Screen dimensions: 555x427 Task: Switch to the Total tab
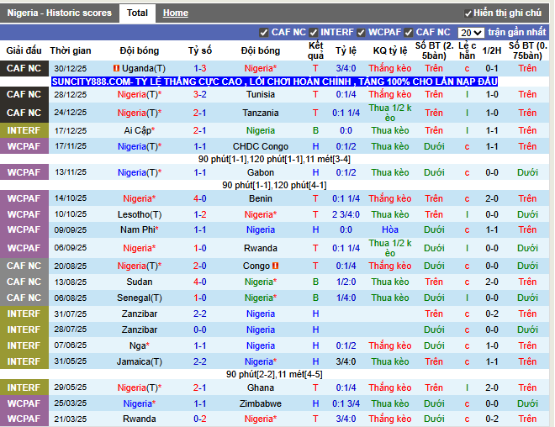(x=137, y=13)
